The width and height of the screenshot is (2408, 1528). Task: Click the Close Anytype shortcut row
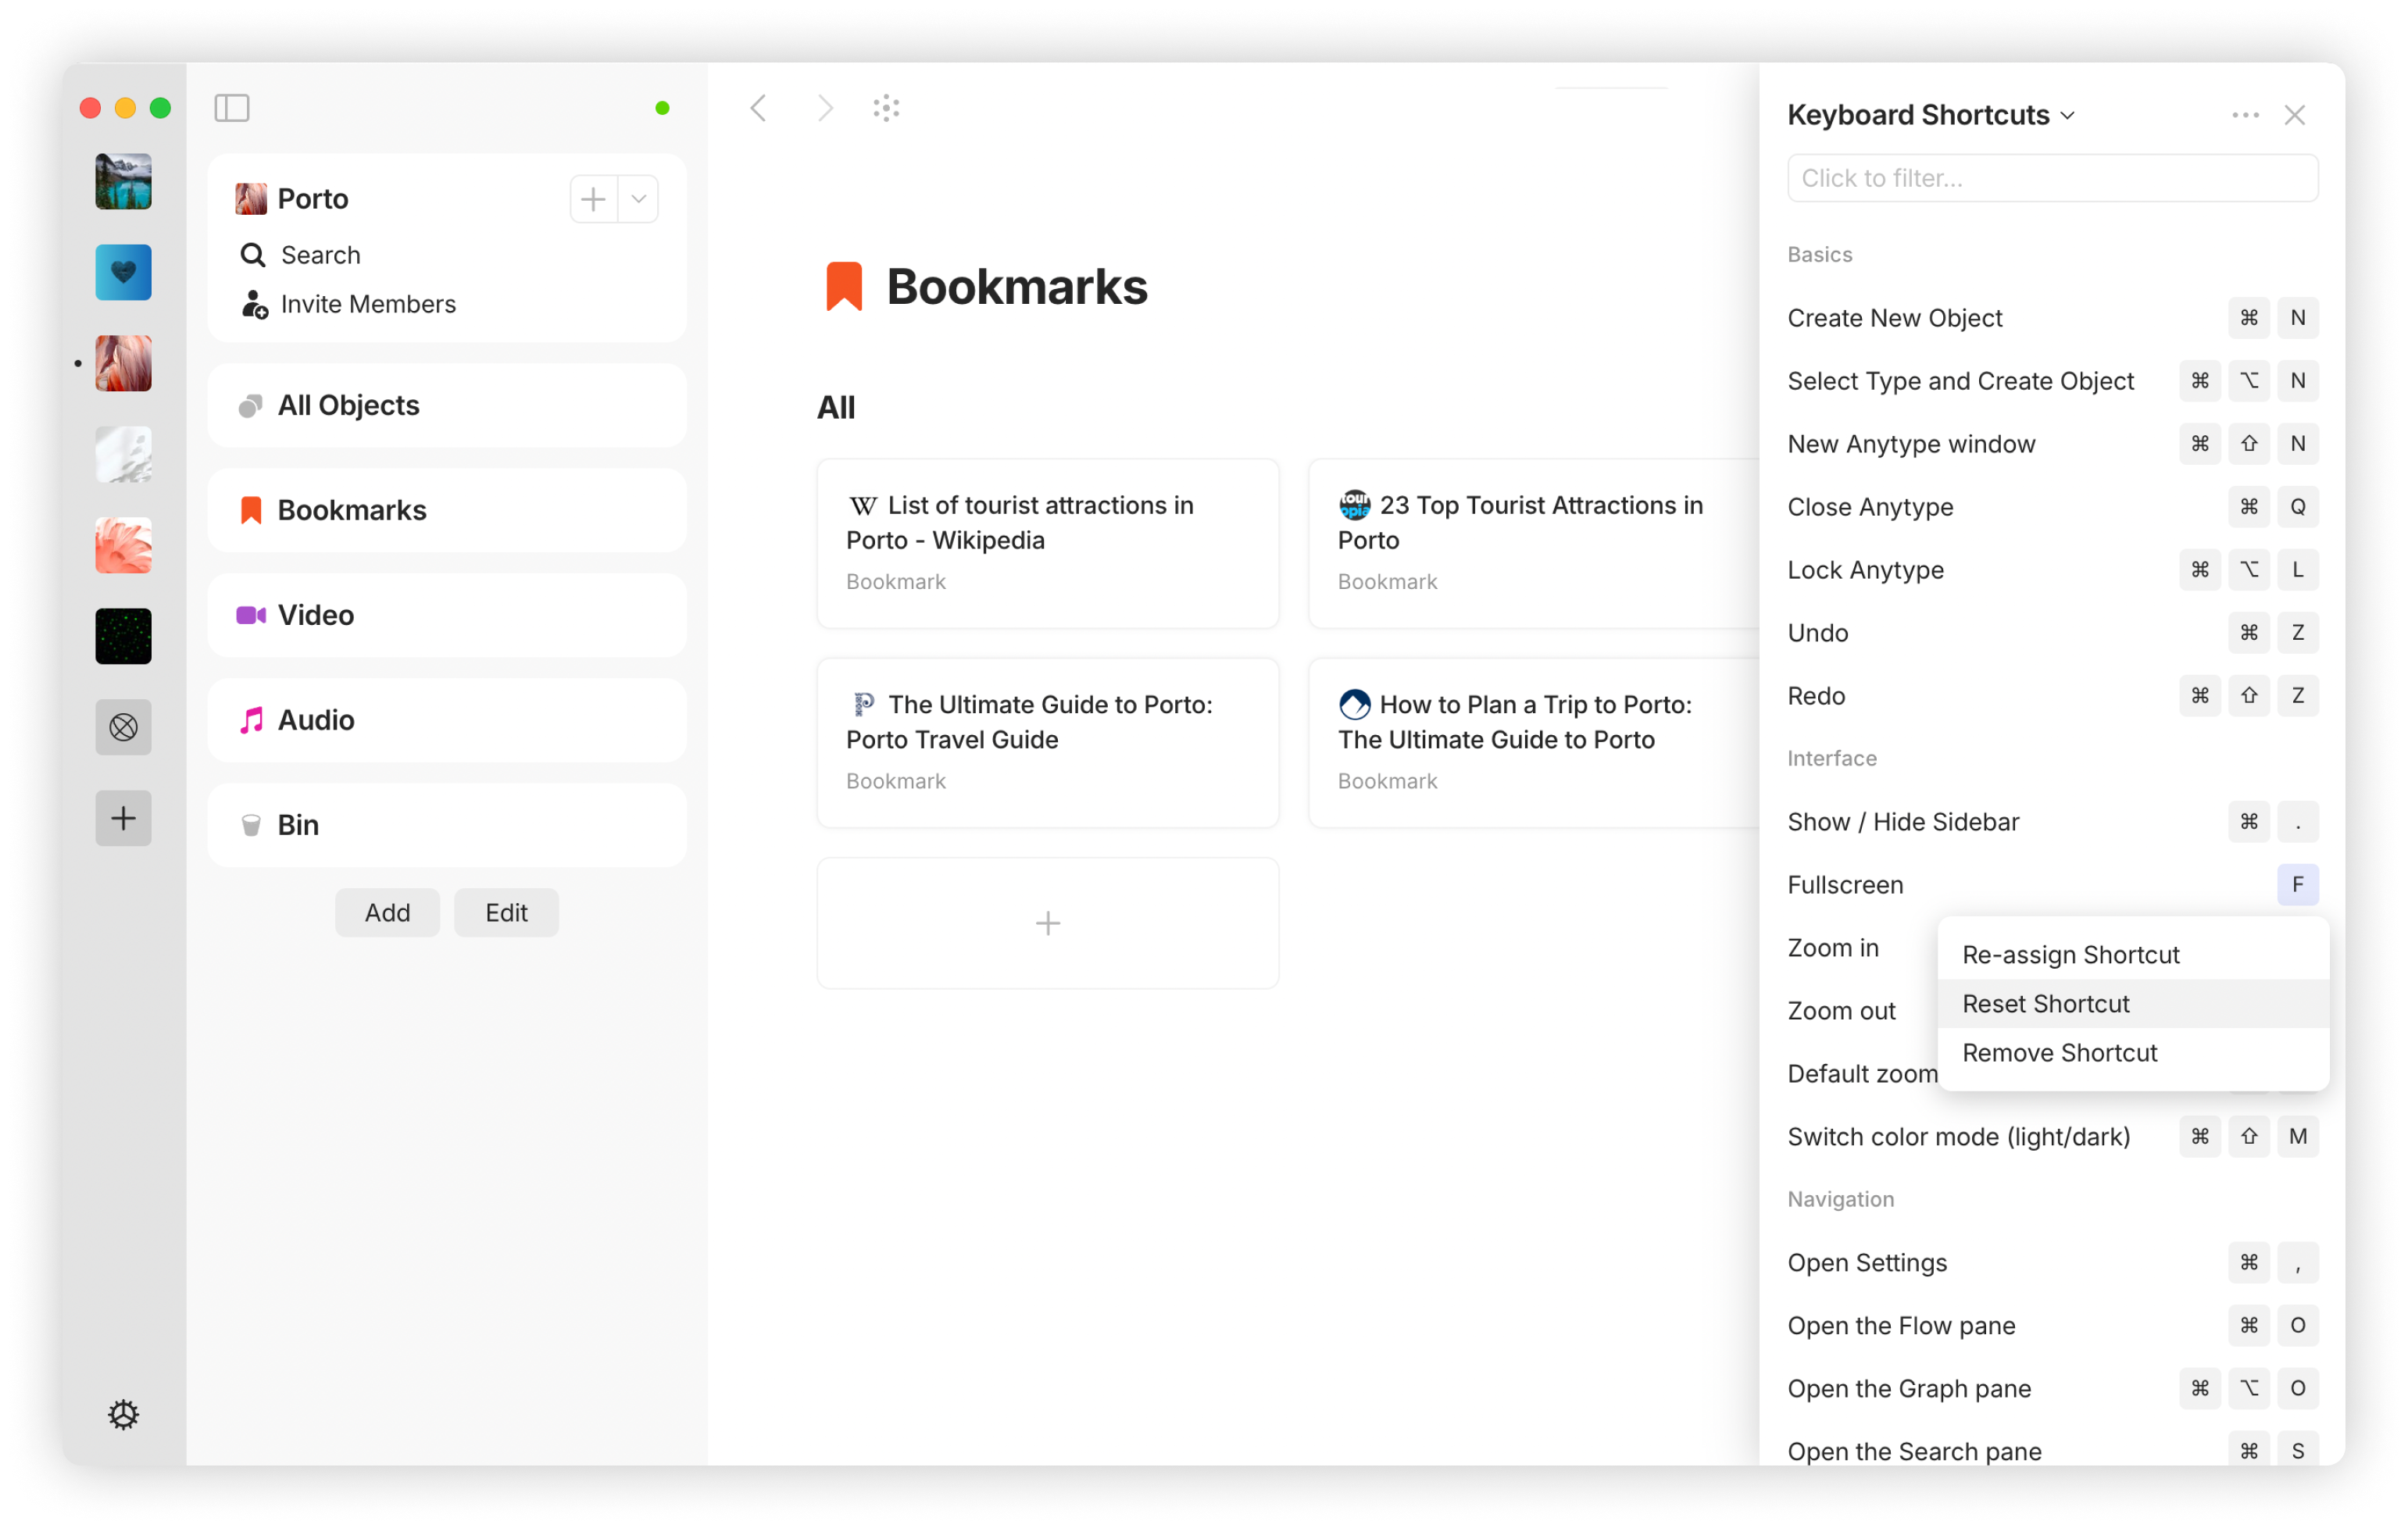pyautogui.click(x=2052, y=507)
